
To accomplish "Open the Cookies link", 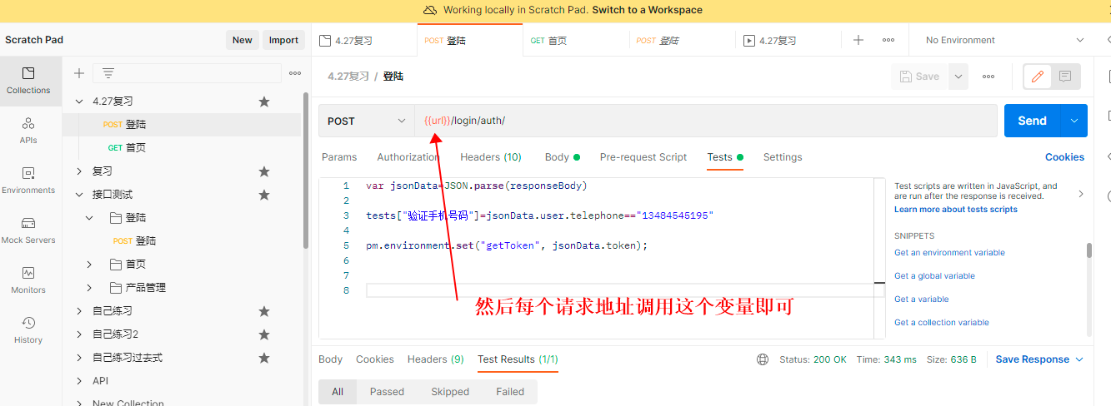I will pos(1065,157).
